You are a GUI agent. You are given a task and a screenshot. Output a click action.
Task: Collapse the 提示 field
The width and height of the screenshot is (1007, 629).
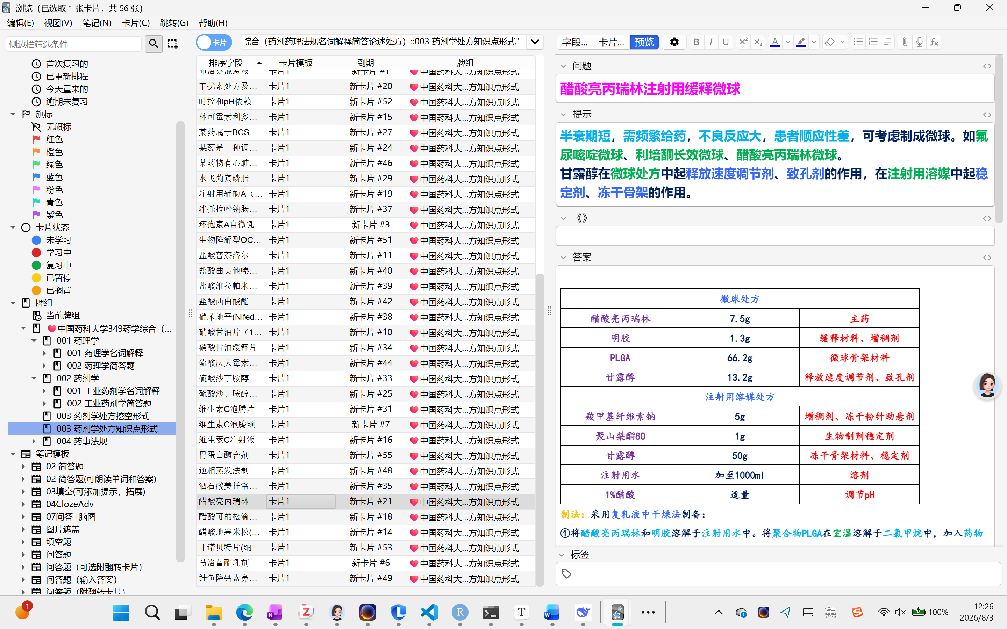click(x=563, y=115)
